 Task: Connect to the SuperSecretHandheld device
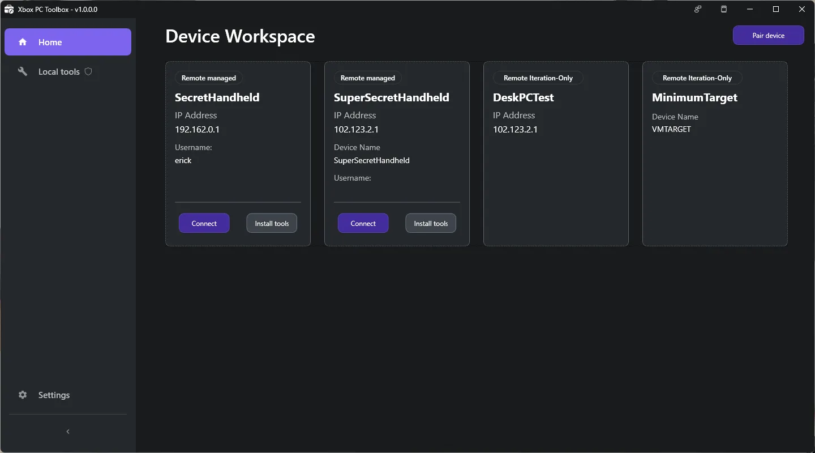[363, 223]
